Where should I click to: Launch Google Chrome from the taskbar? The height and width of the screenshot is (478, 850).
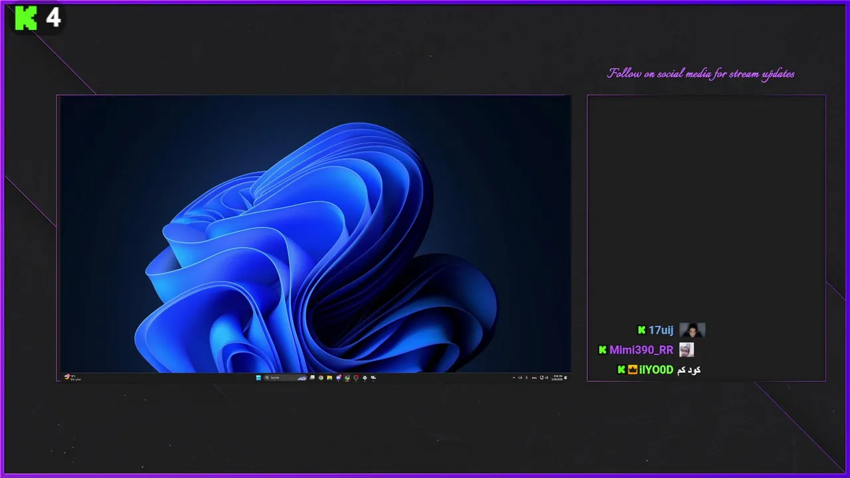(321, 378)
